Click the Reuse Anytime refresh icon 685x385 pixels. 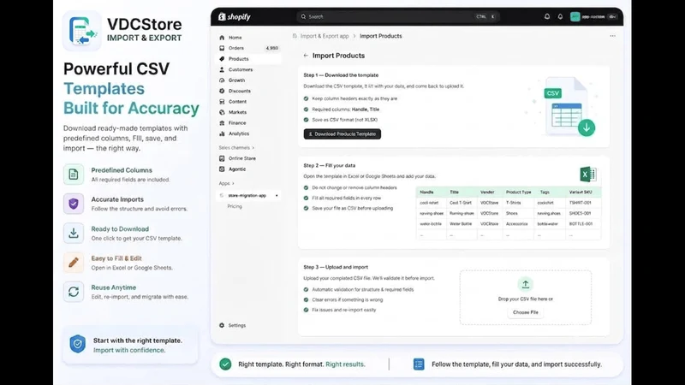coord(74,292)
